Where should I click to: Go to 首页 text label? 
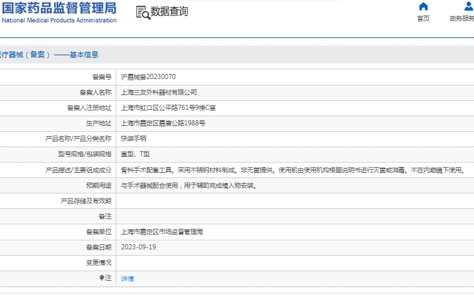tap(423, 19)
